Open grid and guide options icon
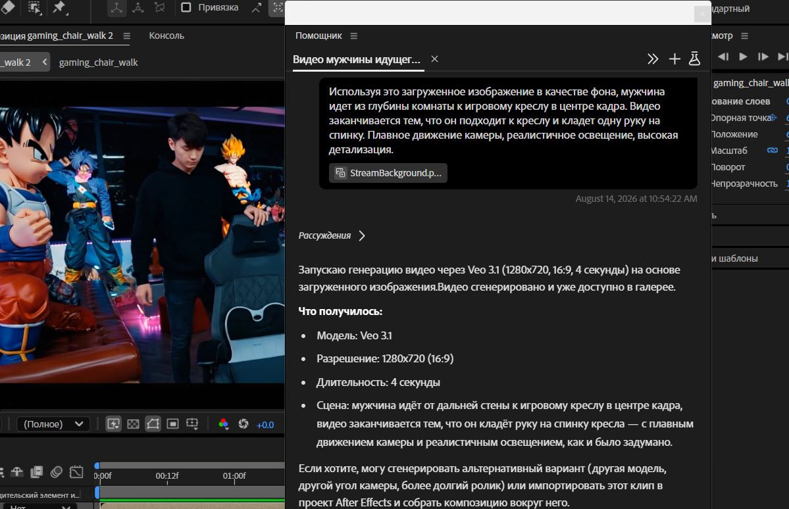789x509 pixels. (192, 424)
